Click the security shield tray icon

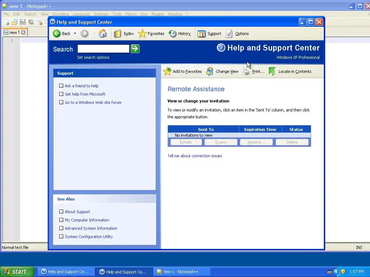coord(343,272)
